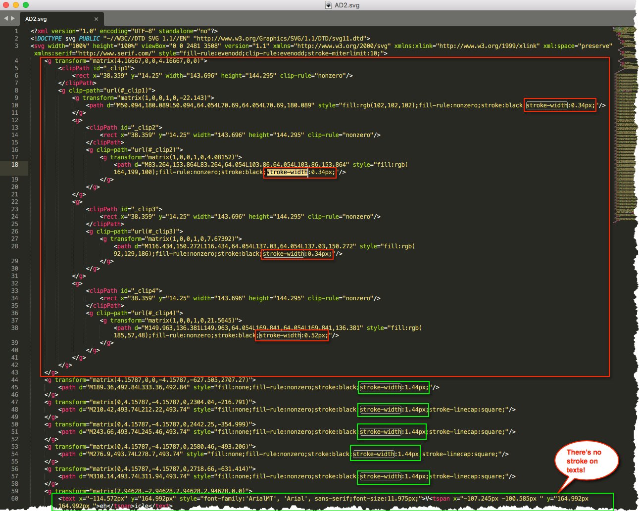Click the clip-path="url(#_clip1)" attribute

[x=110, y=91]
